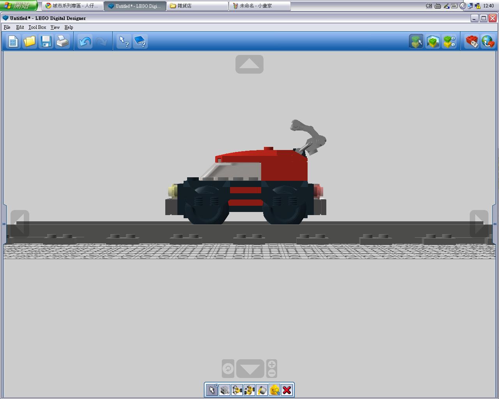Zoom out with the minus button
Viewport: 499px width, 399px height.
pyautogui.click(x=272, y=373)
